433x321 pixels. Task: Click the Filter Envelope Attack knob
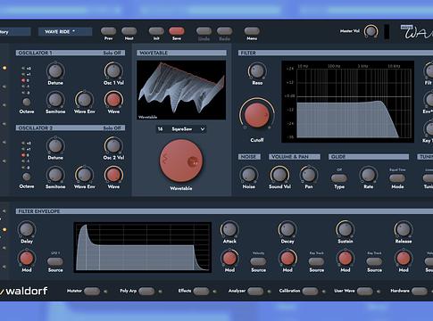(229, 229)
